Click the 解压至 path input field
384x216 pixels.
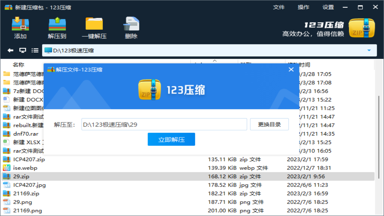(x=164, y=124)
